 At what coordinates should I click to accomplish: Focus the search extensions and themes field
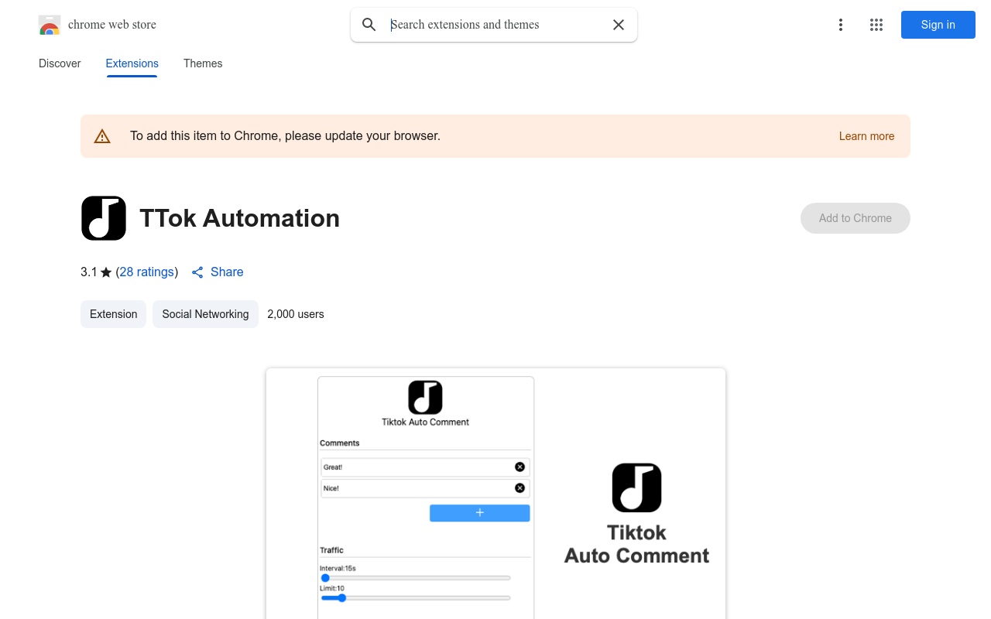(x=494, y=25)
